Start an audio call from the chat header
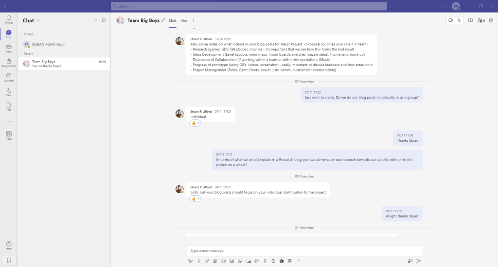 click(459, 20)
